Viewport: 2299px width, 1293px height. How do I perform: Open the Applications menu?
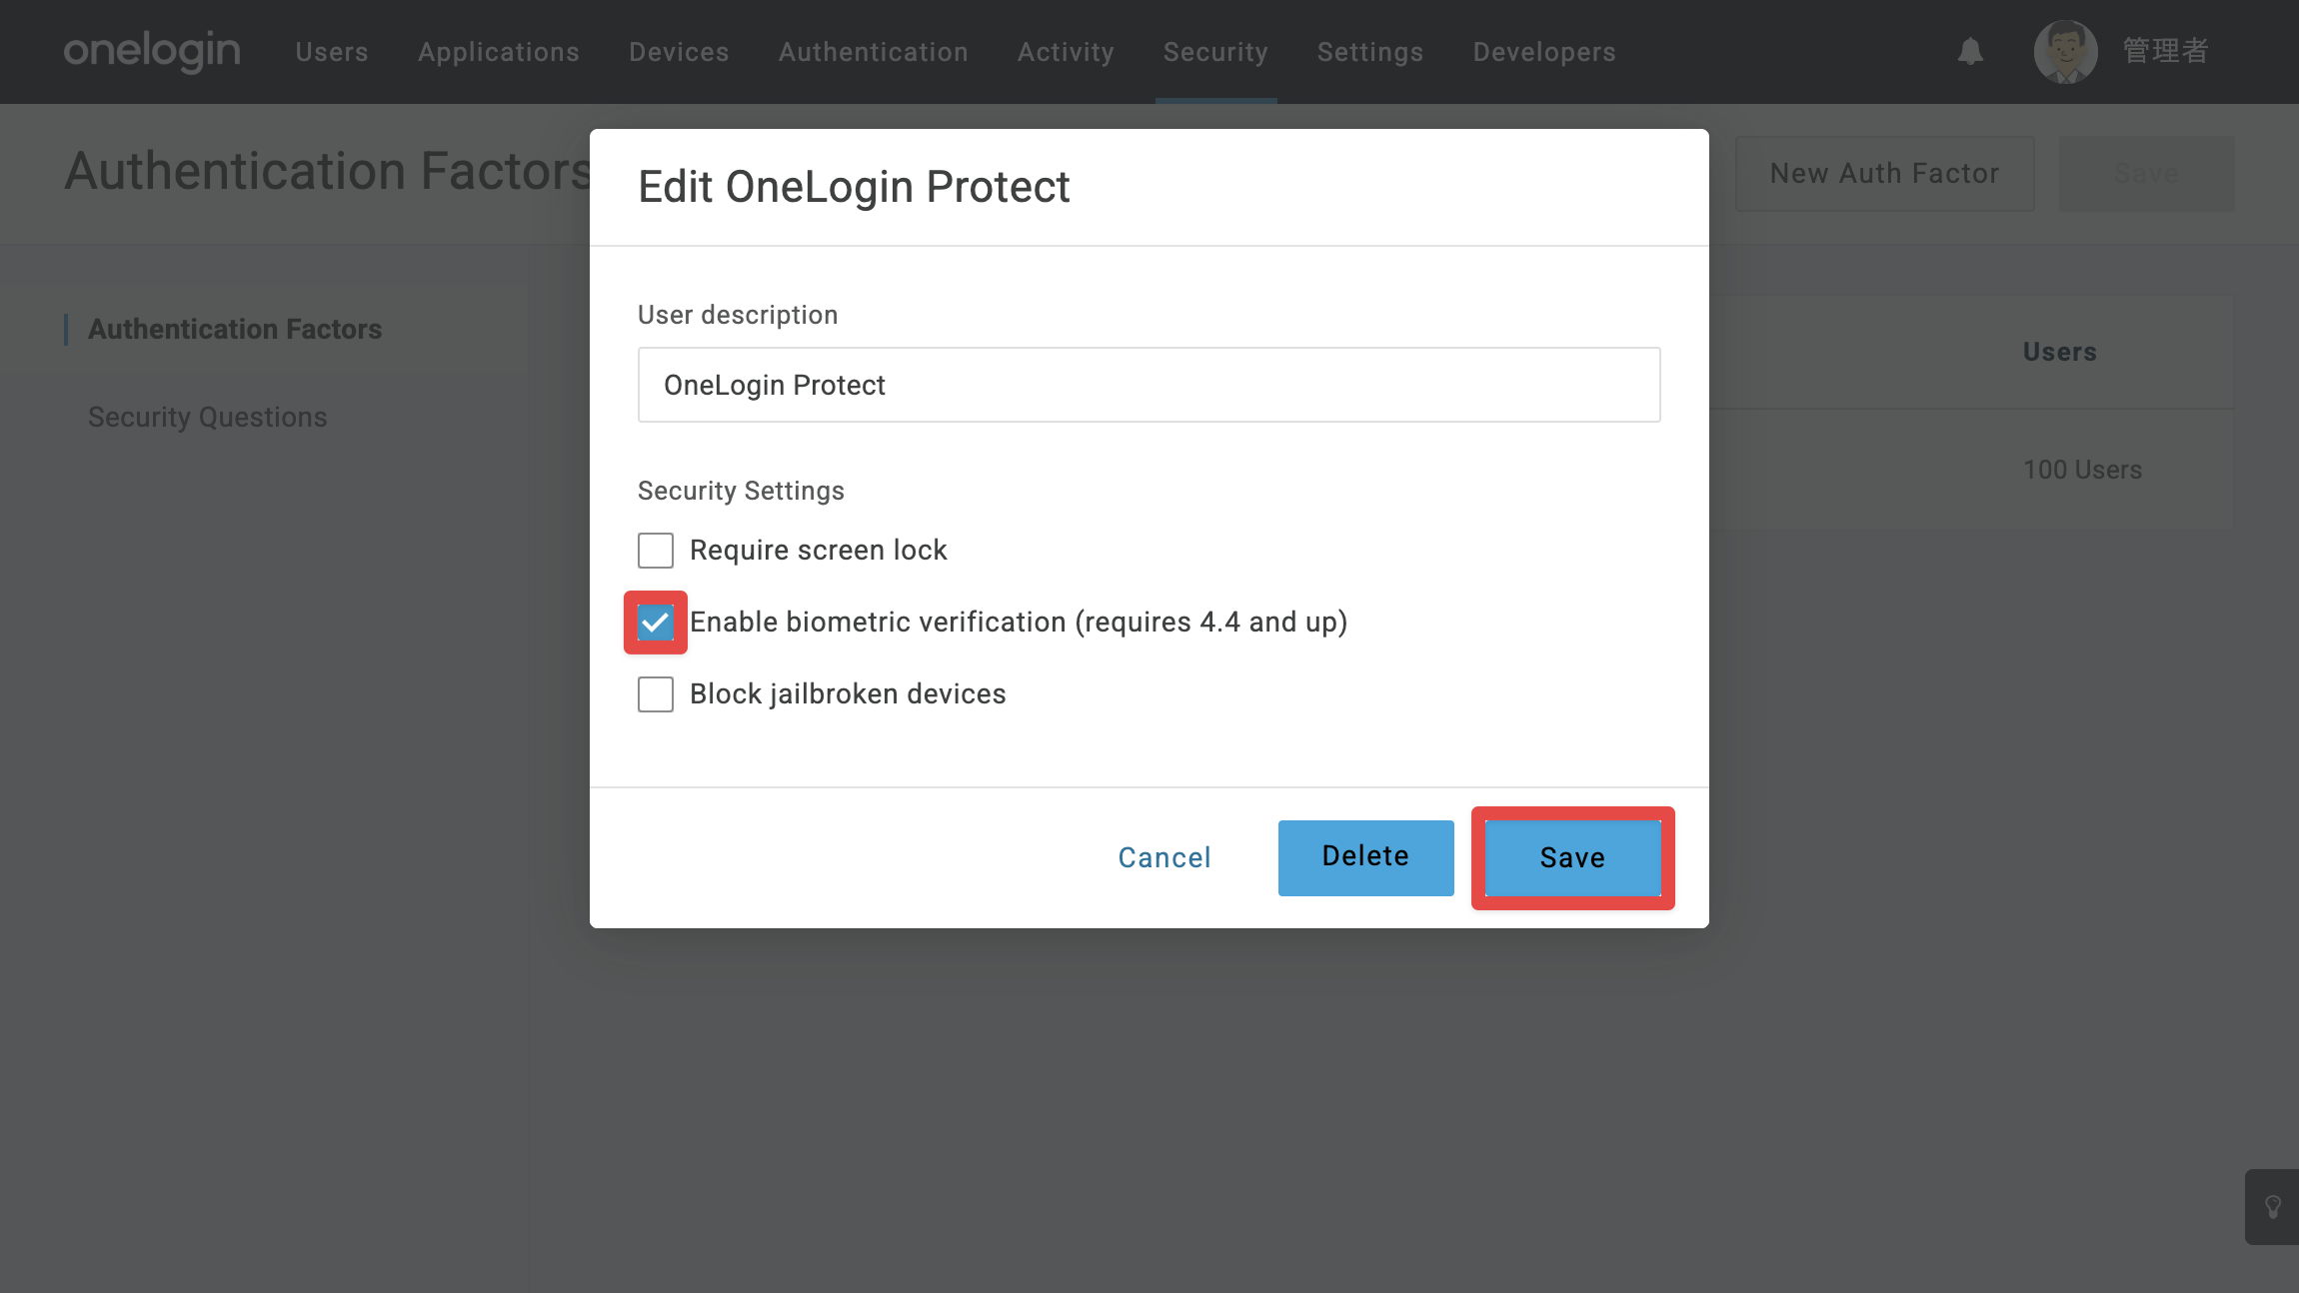pos(499,52)
